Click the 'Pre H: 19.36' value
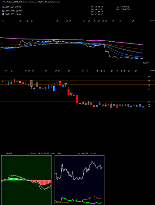Viewport: 155px width, 205px height. point(97,9)
